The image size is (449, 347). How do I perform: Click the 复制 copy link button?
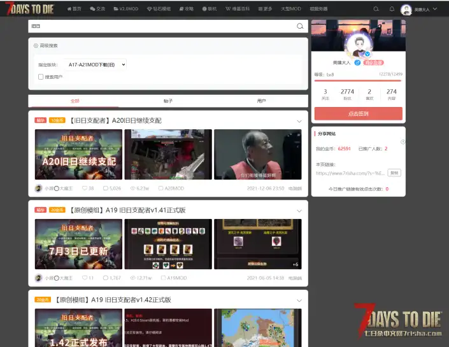(394, 173)
